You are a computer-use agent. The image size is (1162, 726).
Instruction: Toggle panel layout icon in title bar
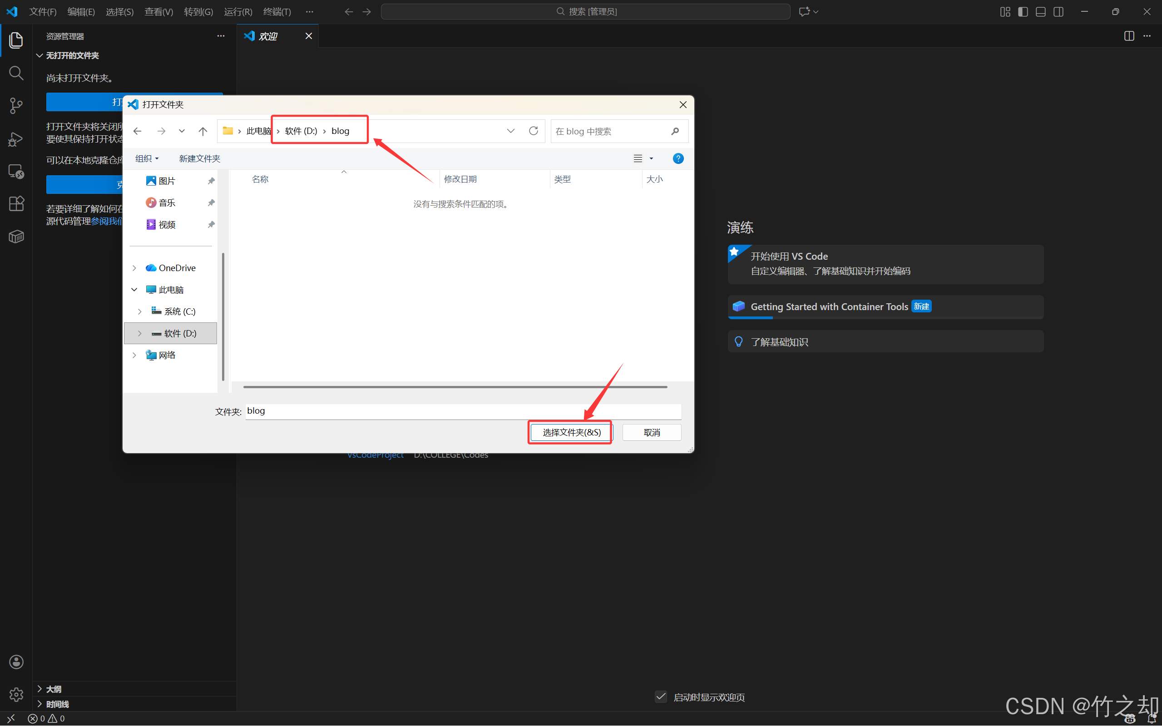coord(1040,11)
